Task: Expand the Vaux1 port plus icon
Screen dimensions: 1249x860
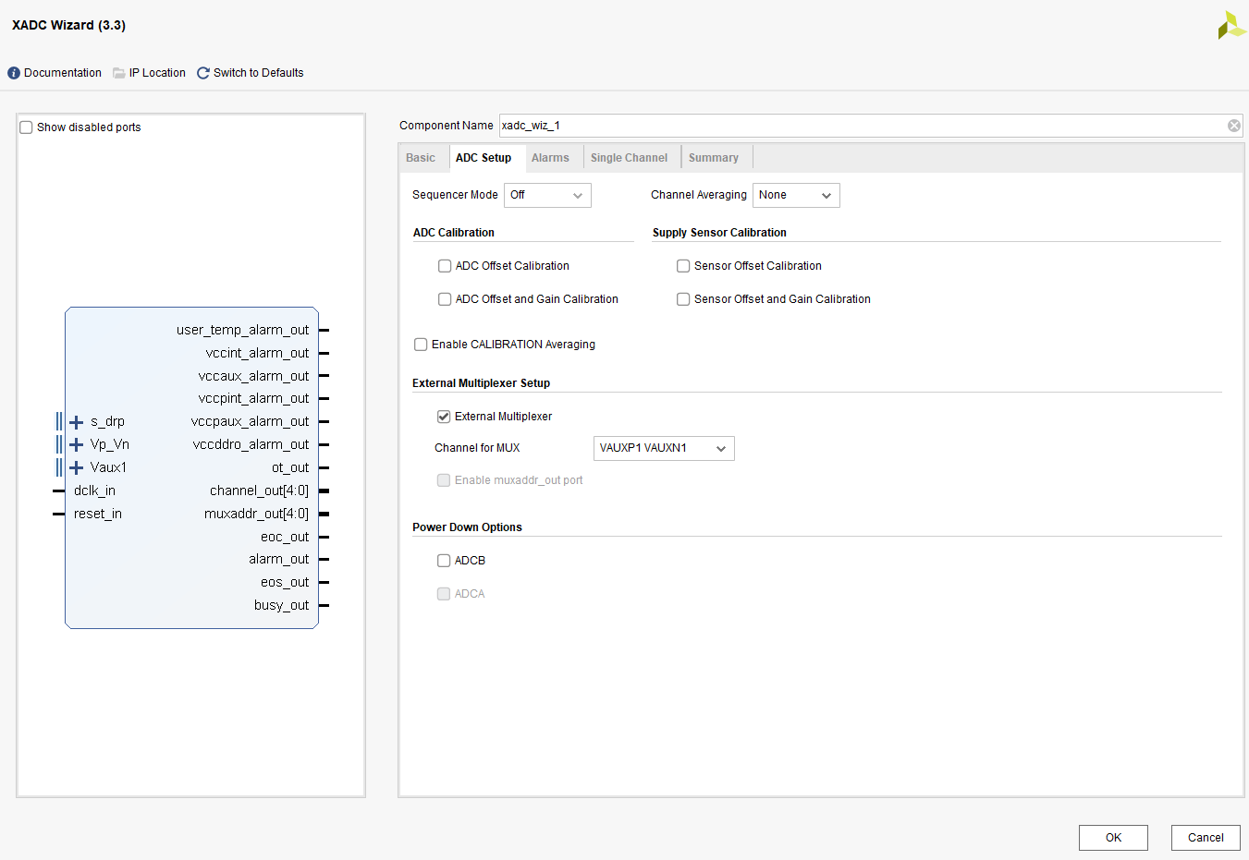Action: tap(77, 468)
